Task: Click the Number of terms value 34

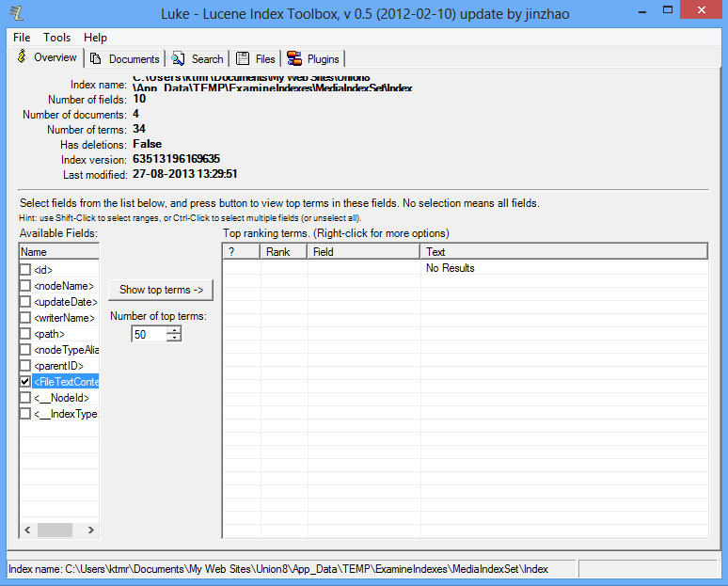Action: [139, 129]
